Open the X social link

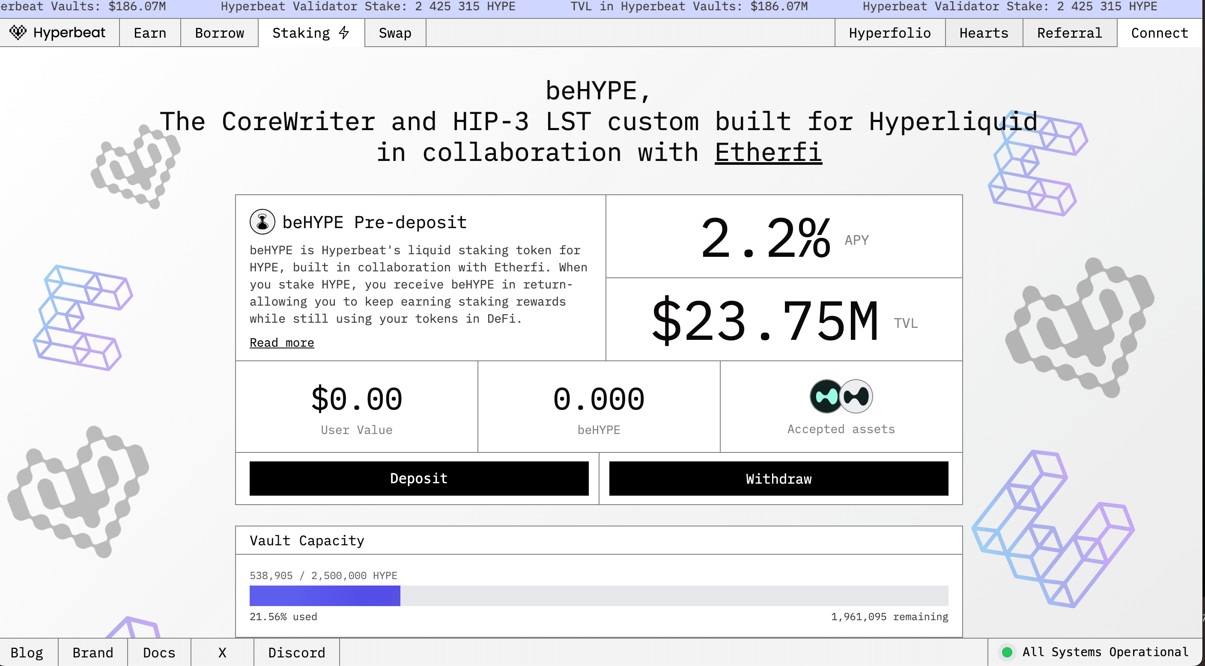click(x=223, y=652)
